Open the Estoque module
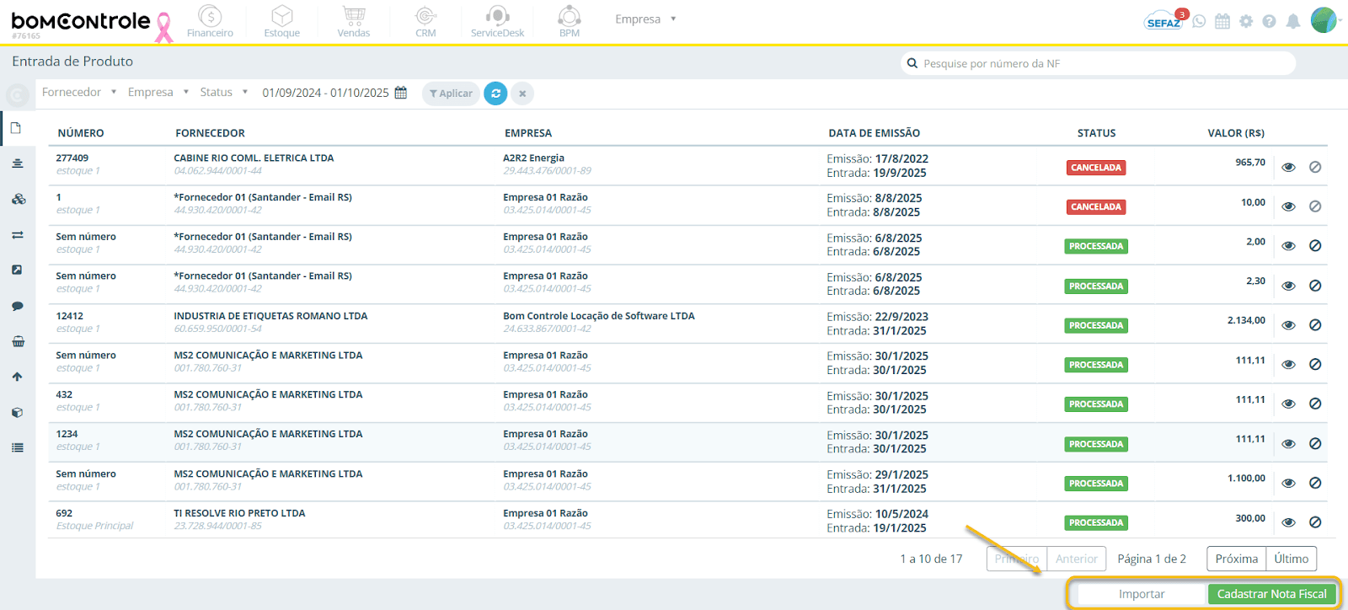 click(281, 22)
